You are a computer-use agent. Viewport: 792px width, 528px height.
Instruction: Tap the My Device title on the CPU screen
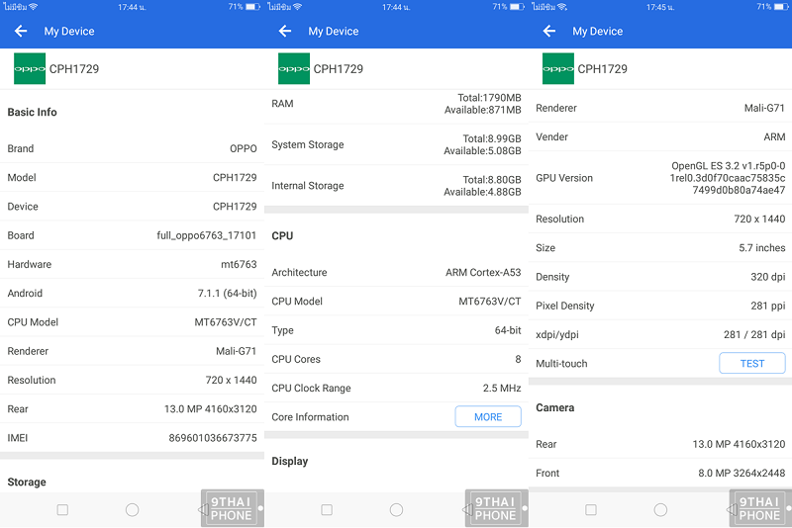tap(334, 32)
